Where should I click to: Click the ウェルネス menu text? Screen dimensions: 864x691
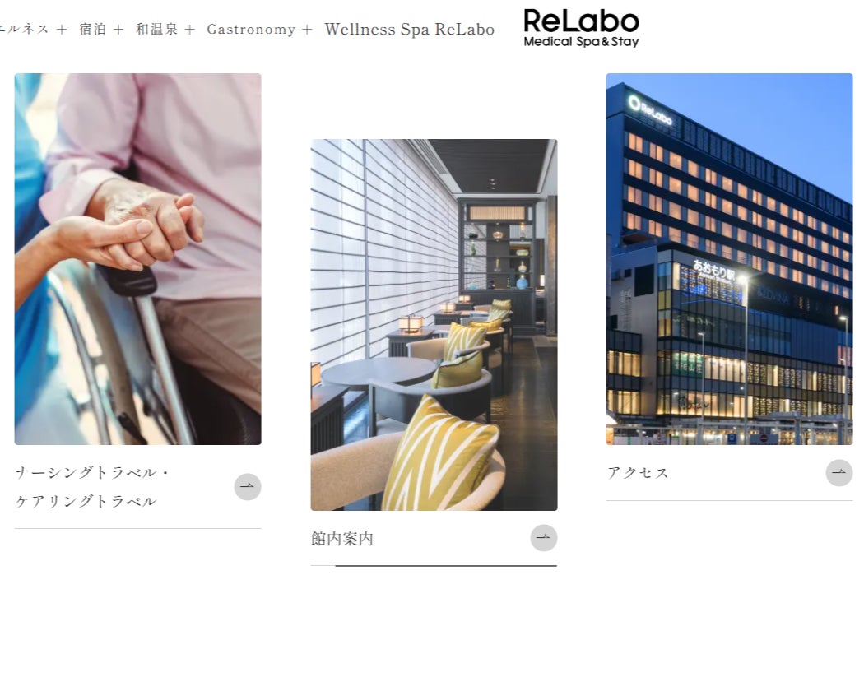[24, 30]
